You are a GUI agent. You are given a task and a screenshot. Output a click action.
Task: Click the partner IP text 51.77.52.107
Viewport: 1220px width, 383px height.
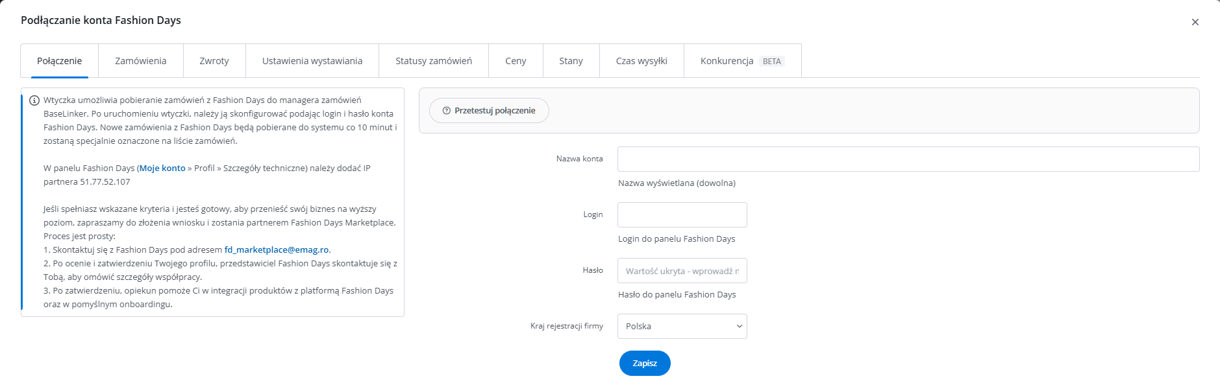coord(105,182)
